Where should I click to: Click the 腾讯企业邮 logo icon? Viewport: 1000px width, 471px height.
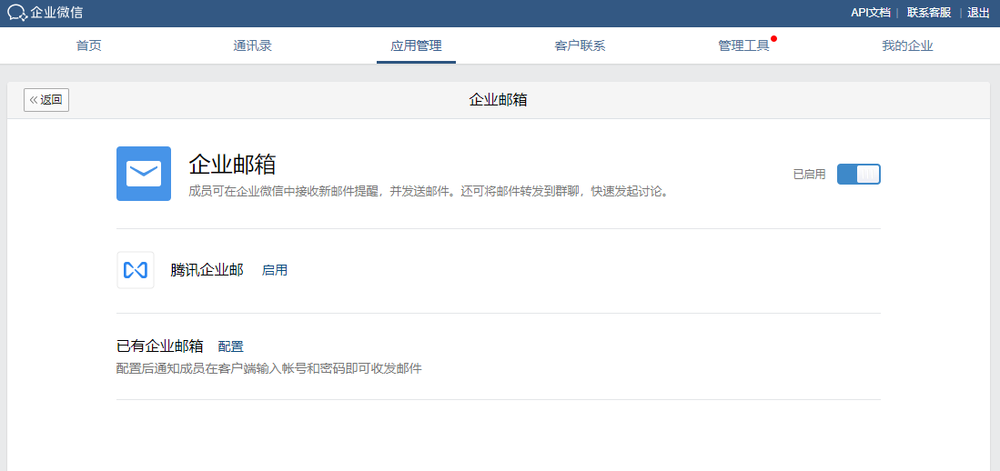(136, 270)
